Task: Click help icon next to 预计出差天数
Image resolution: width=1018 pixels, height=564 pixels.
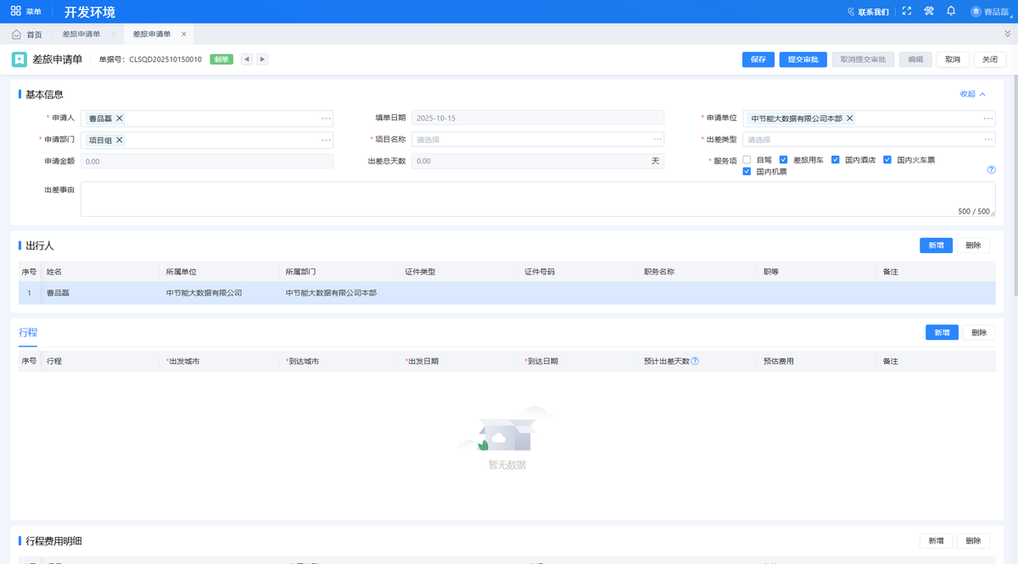Action: 695,361
